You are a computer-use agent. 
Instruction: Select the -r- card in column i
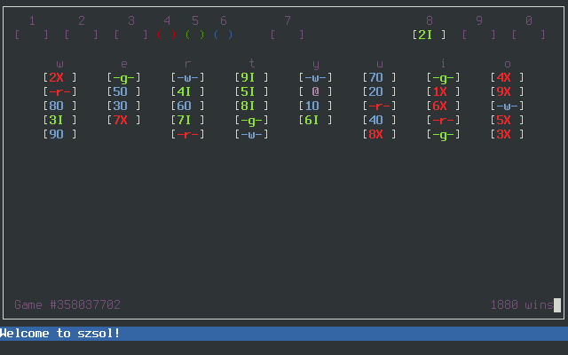(x=444, y=120)
